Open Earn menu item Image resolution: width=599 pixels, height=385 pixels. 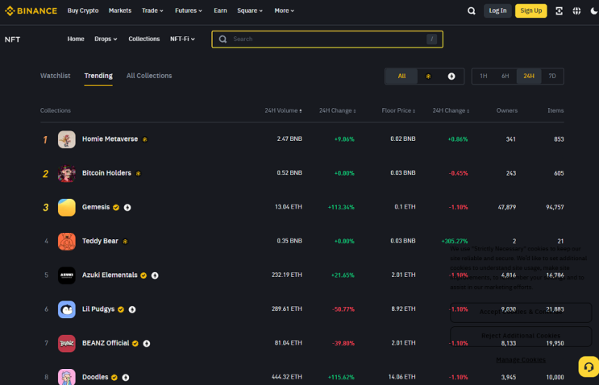220,10
